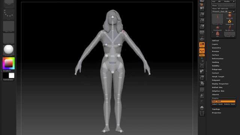Toggle the orange Xyz rotation button

coord(202,55)
